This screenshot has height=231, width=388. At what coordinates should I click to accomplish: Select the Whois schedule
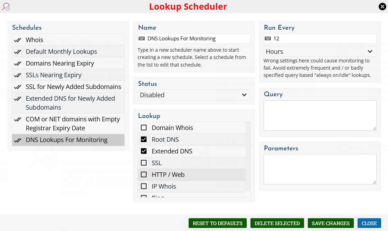(68, 40)
